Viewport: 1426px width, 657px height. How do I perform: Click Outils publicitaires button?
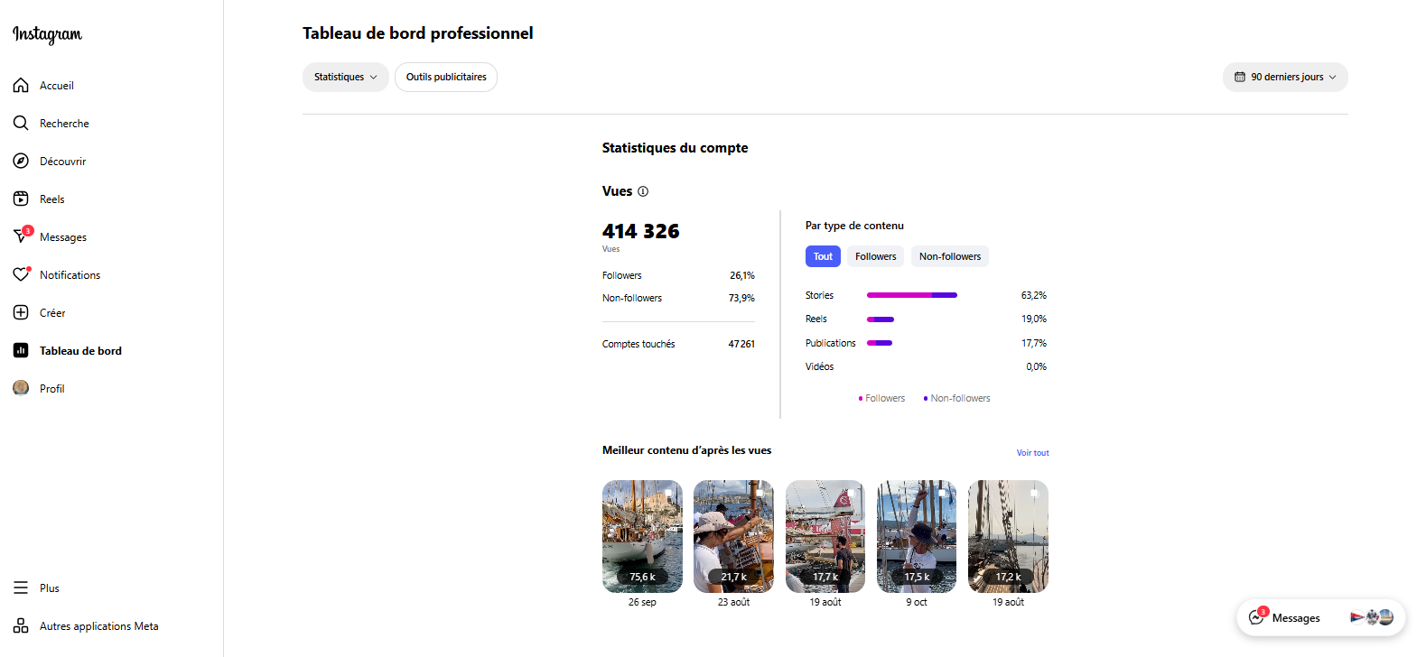[x=446, y=78]
